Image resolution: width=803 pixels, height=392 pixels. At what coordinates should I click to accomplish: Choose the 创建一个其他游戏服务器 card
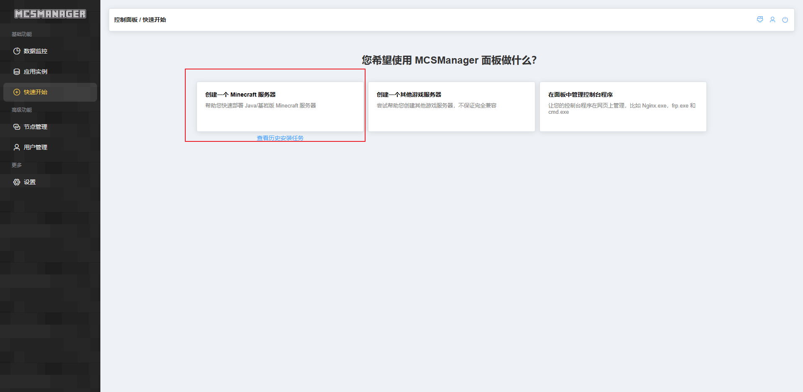click(452, 107)
